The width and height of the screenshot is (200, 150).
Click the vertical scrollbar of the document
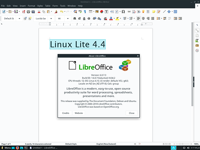(192, 64)
